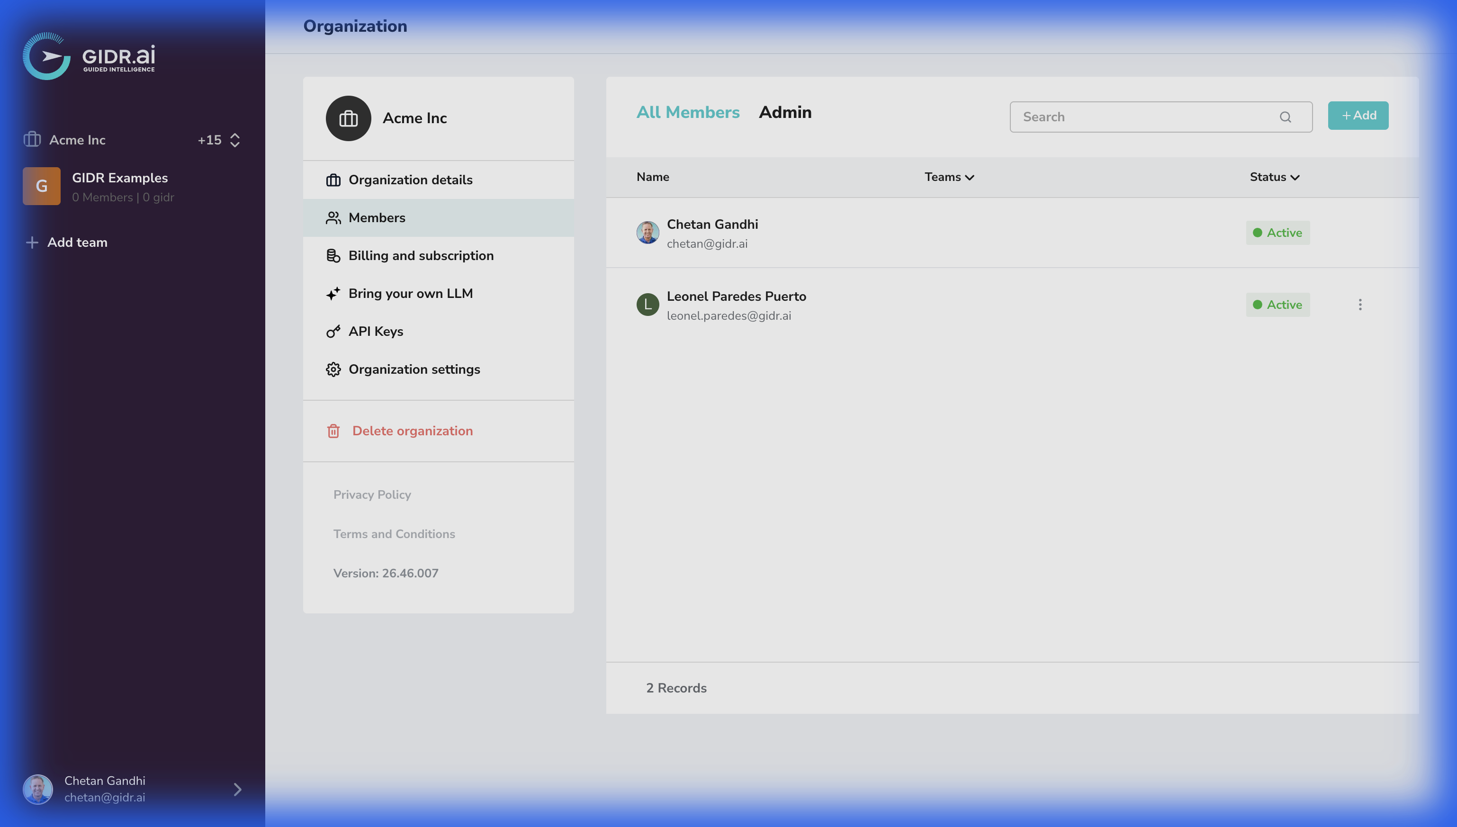Image resolution: width=1457 pixels, height=827 pixels.
Task: Click Delete organization
Action: 413,431
